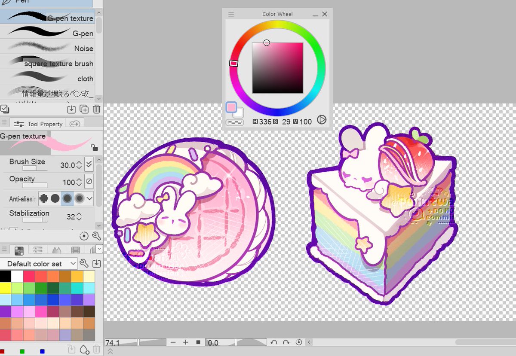Viewport: 516px width, 356px height.
Task: Expand hidden color panel tabs arrow
Action: coord(99,248)
